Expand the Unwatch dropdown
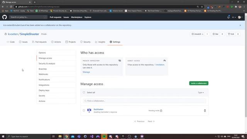This screenshot has height=139, width=247. click(198, 34)
